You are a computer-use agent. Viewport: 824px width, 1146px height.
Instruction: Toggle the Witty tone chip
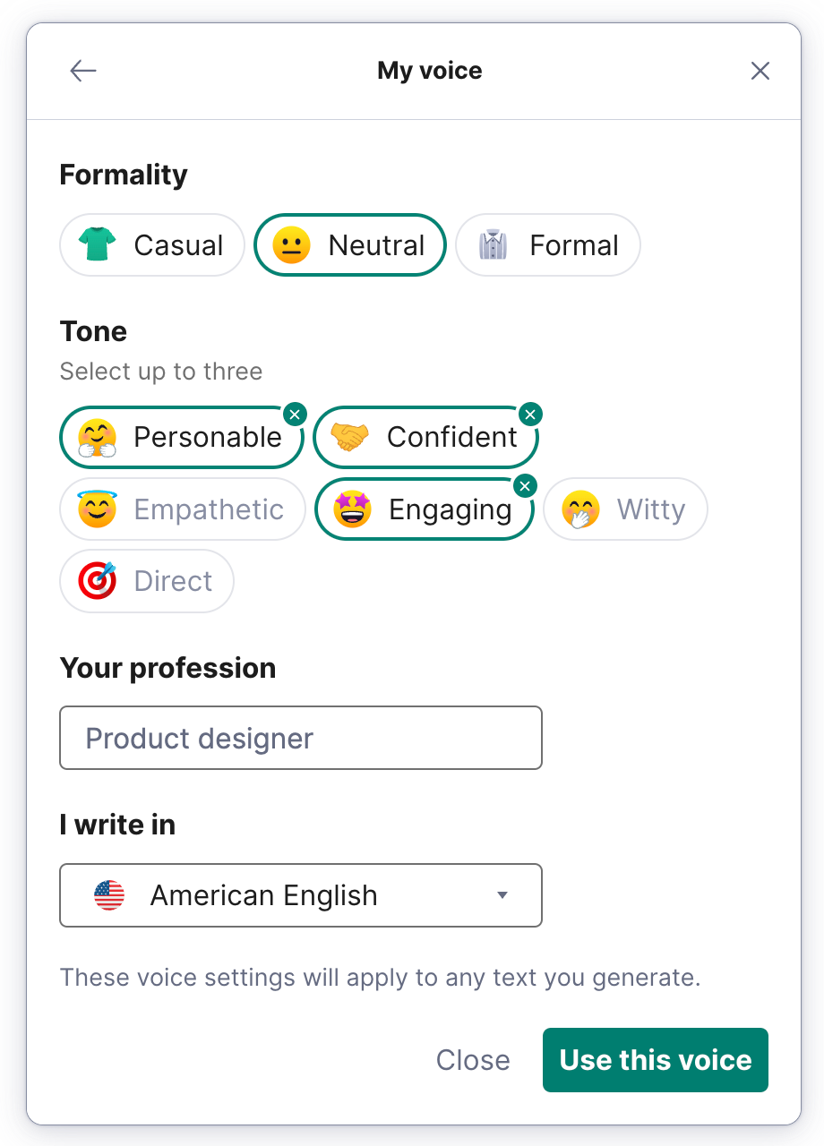625,509
